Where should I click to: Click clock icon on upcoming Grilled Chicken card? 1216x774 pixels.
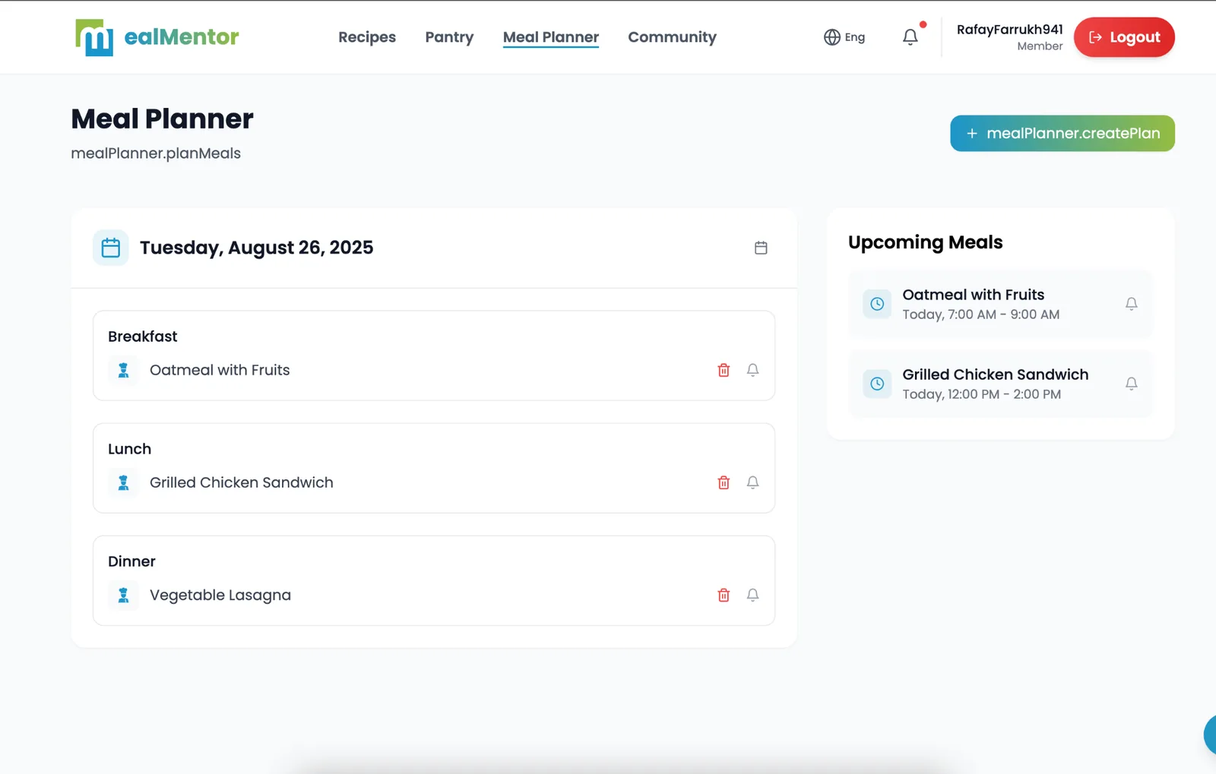click(x=877, y=384)
